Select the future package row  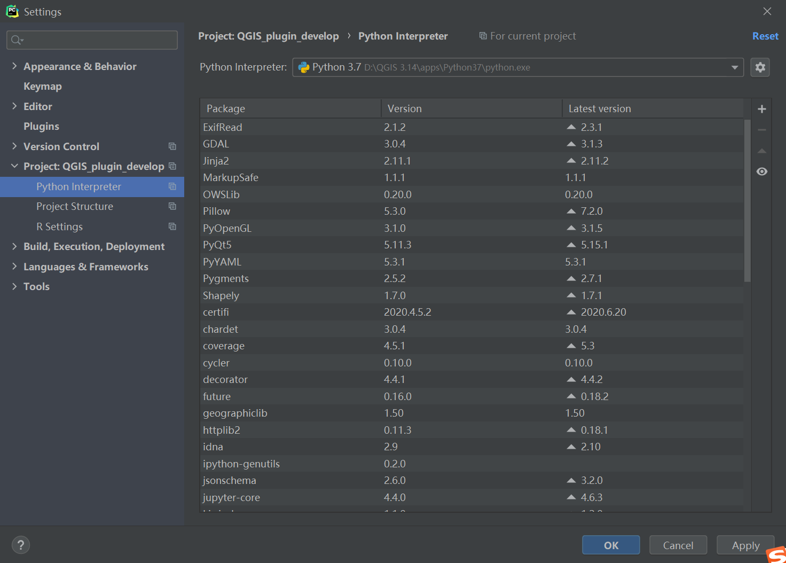[471, 396]
